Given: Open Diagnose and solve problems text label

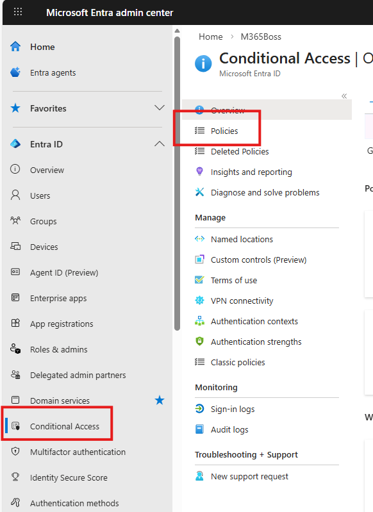Looking at the screenshot, I should [x=265, y=192].
